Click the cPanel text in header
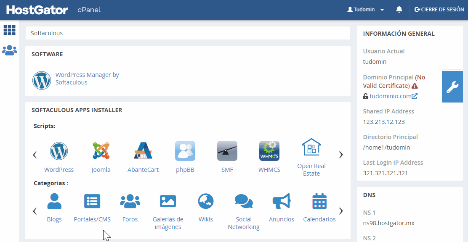Screen dimensions: 468x242 89,10
